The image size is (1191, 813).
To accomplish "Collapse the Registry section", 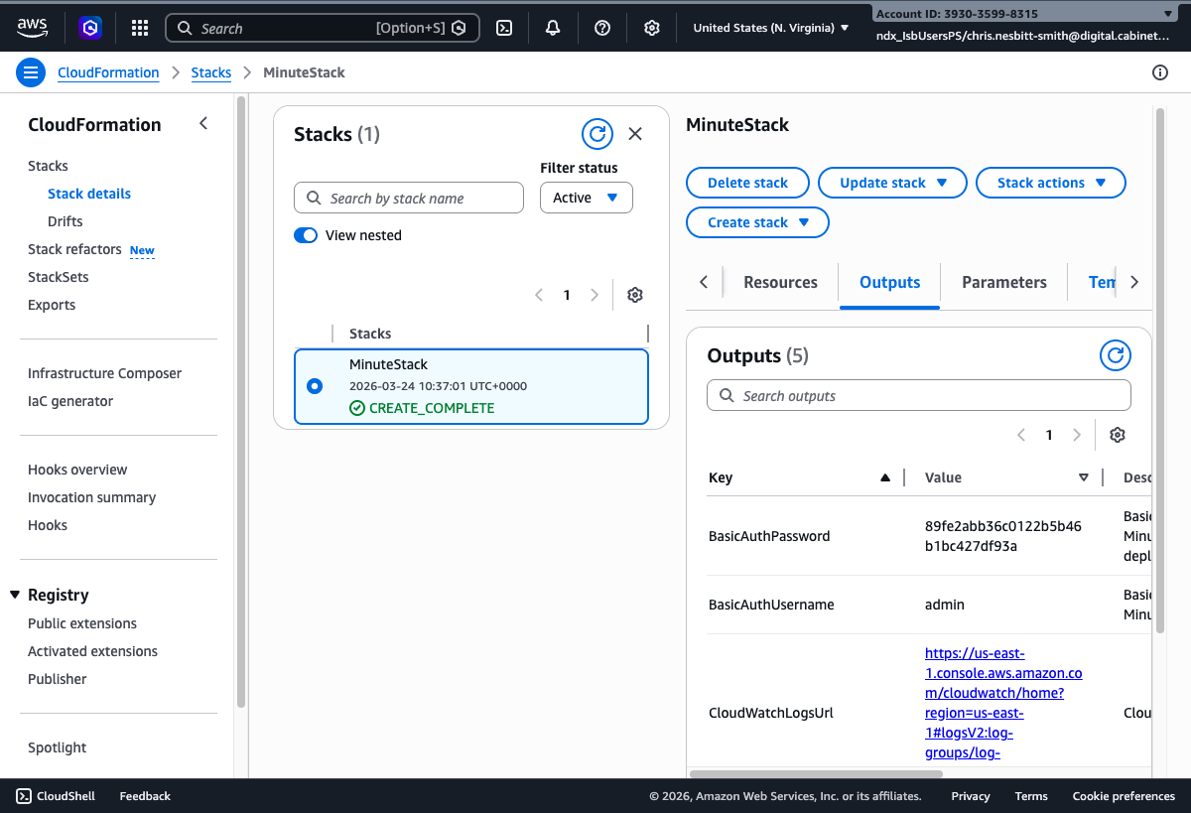I will 15,594.
